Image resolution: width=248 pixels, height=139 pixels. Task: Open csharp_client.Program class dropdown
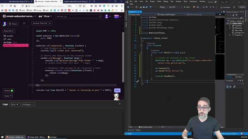pyautogui.click(x=172, y=15)
